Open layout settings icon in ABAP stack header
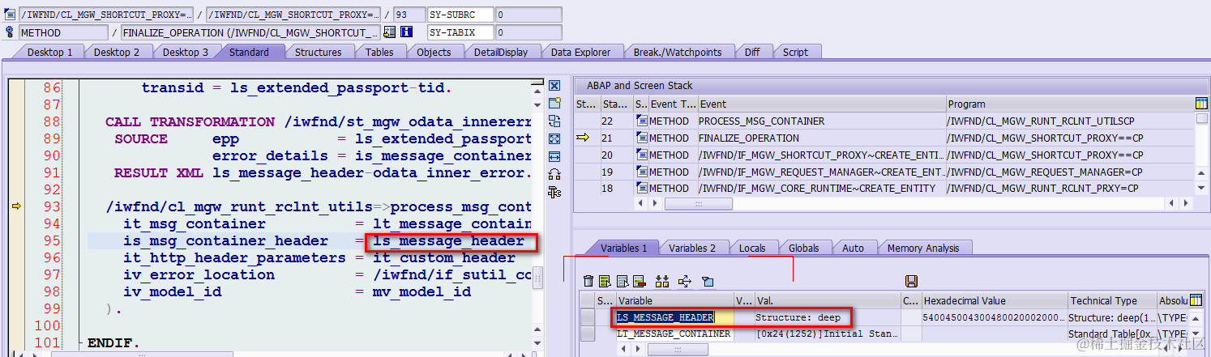 pyautogui.click(x=1201, y=104)
